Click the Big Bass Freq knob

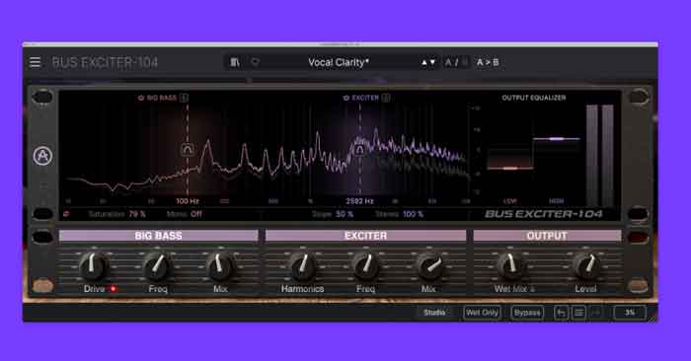tap(157, 266)
